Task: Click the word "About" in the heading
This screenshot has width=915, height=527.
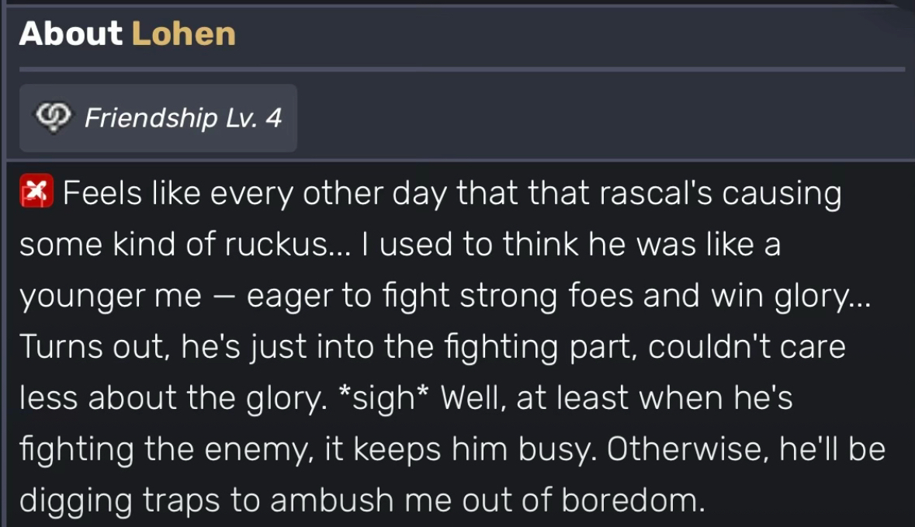Action: pos(71,34)
